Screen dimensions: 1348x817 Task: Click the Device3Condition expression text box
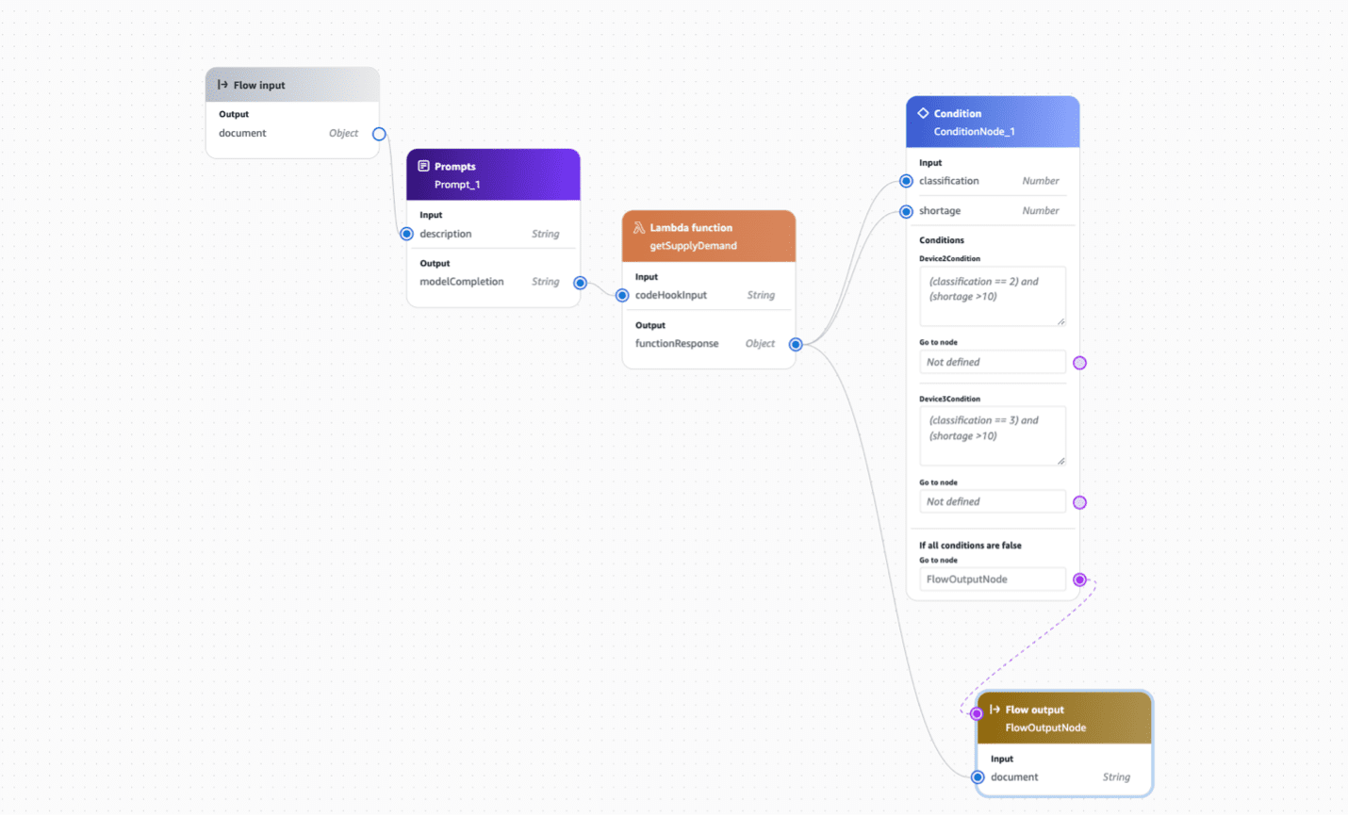[x=992, y=434]
